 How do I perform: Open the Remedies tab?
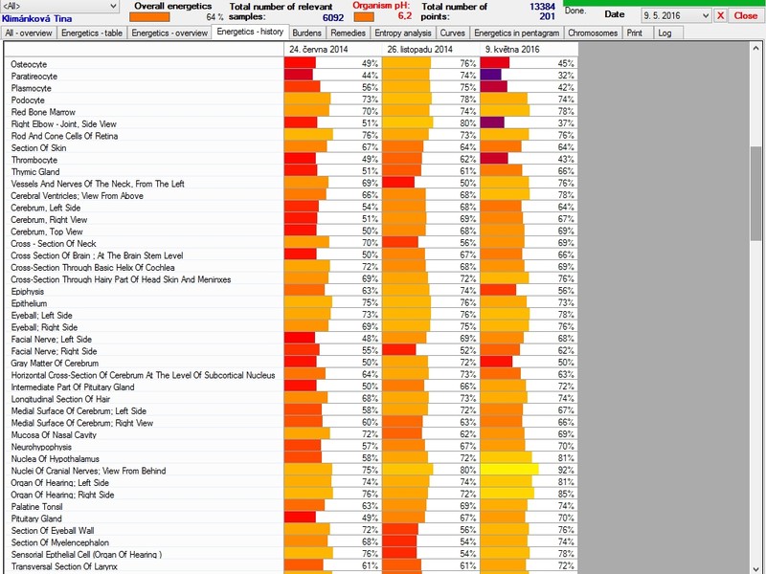[349, 33]
